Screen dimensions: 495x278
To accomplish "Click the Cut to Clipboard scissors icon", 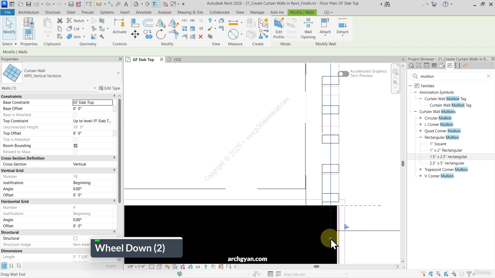I will pyautogui.click(x=60, y=20).
